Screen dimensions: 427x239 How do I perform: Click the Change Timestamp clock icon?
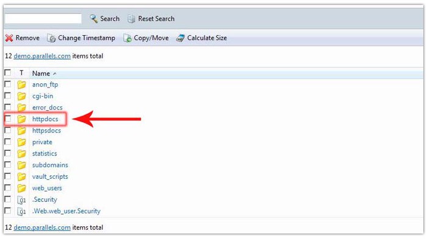click(x=51, y=38)
